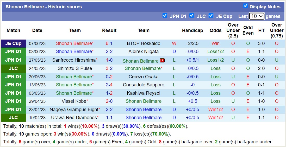286x147 pixels.
Task: Uncheck the JLC league filter
Action: click(192, 16)
